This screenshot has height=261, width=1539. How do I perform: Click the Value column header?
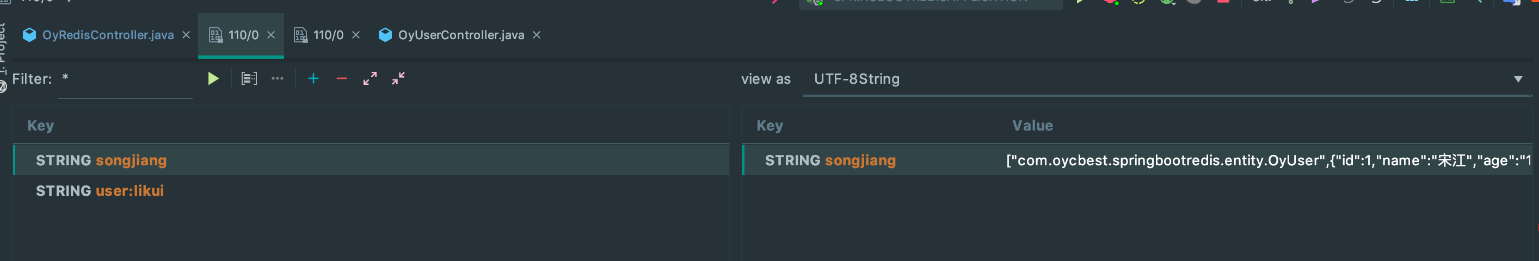(x=1032, y=126)
